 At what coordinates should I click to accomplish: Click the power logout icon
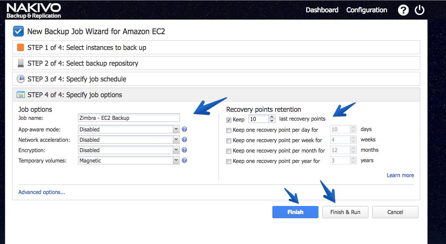[419, 10]
